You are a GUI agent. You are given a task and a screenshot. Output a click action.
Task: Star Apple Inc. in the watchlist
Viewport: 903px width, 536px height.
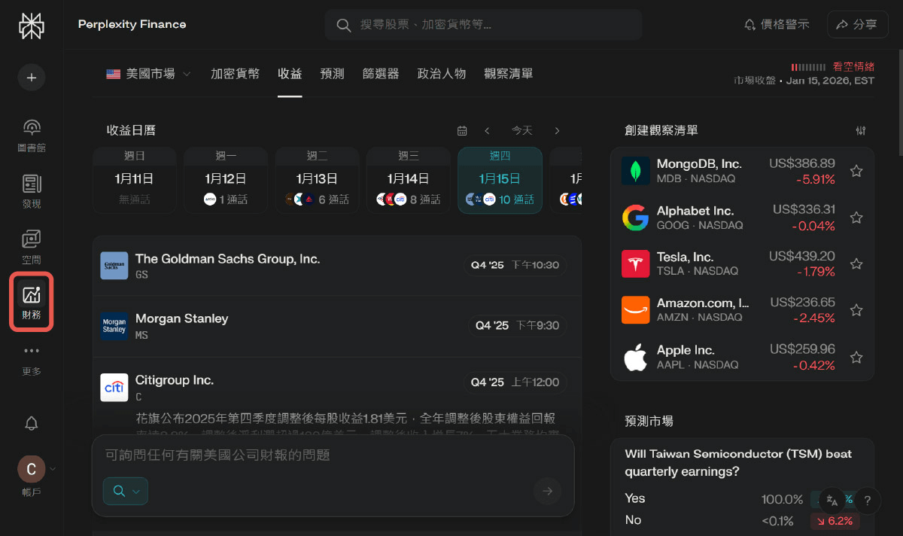click(856, 356)
